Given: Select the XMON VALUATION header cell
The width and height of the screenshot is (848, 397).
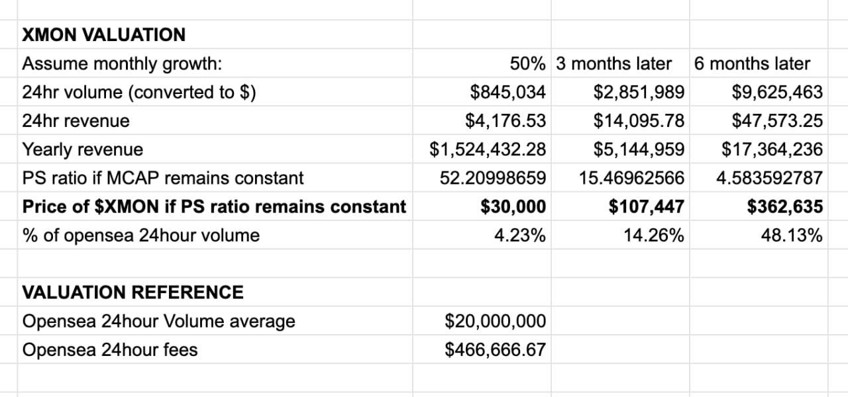Looking at the screenshot, I should (215, 35).
